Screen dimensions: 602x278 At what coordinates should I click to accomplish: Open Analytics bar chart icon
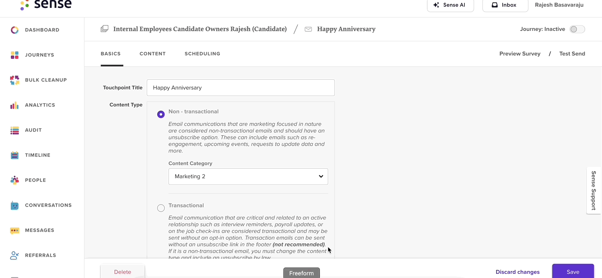click(15, 105)
